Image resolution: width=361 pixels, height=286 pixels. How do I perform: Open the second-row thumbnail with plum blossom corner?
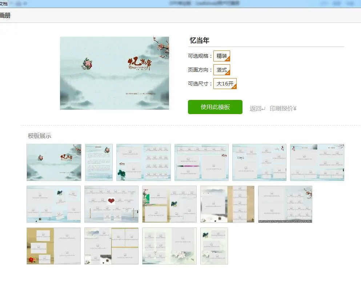click(285, 204)
